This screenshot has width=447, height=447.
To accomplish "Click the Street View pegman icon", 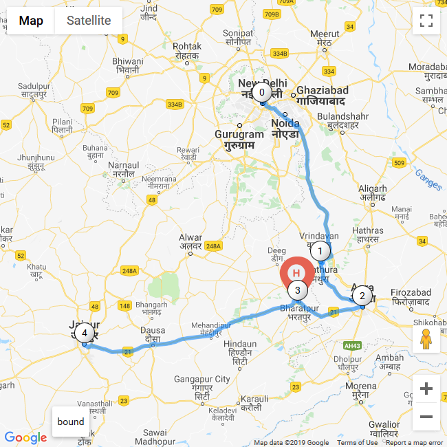I will coord(426,339).
